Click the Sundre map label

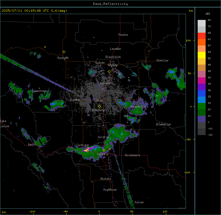75,100
